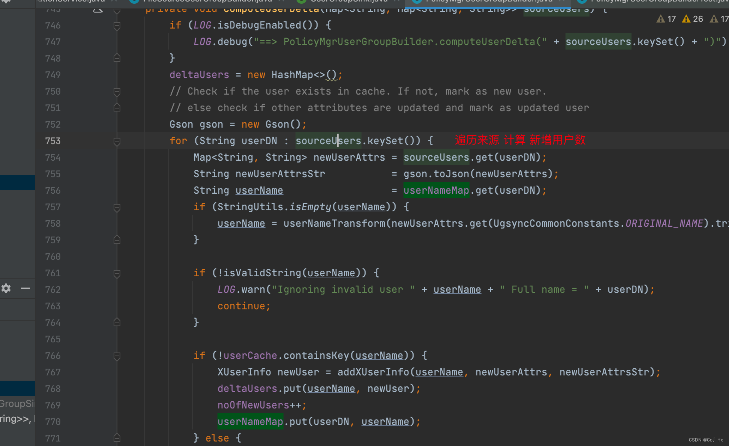The width and height of the screenshot is (729, 446).
Task: Click line number 749 in the gutter
Action: tap(53, 75)
